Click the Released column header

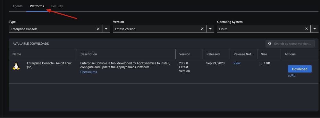pos(213,54)
